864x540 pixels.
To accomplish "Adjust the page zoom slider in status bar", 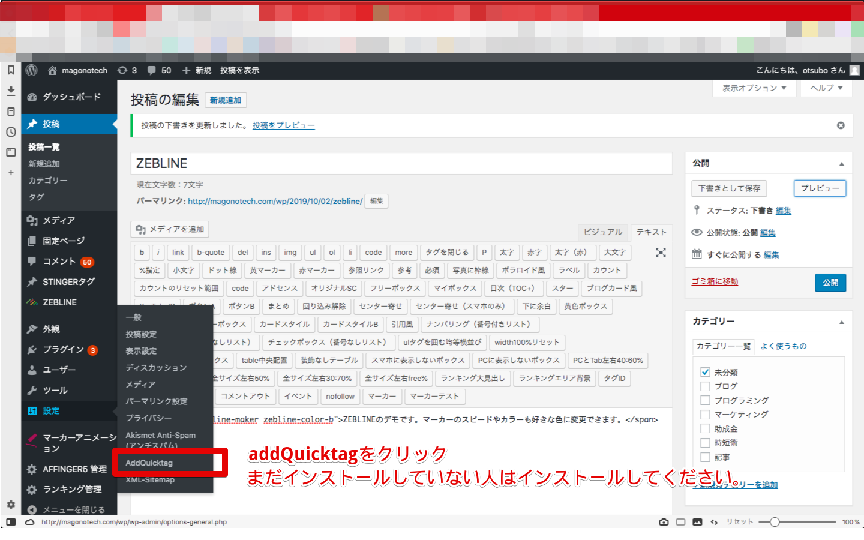I will pos(775,522).
